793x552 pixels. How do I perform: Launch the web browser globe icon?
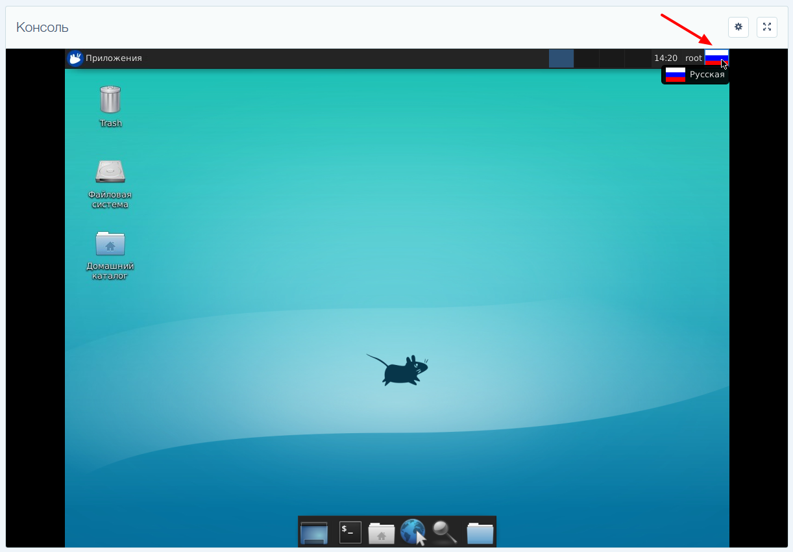413,533
